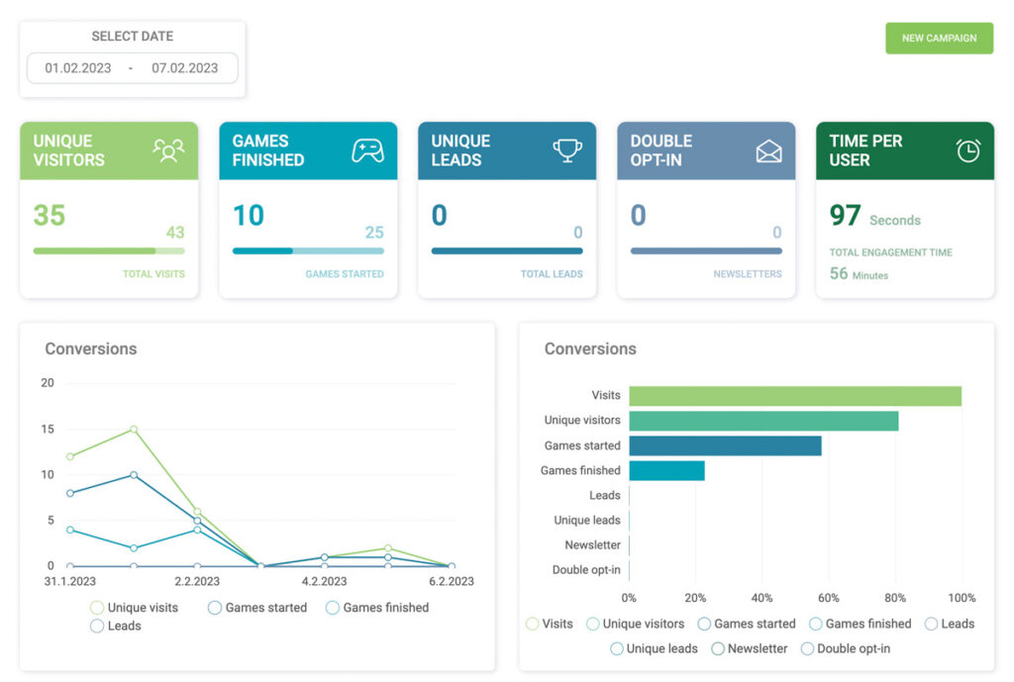Screen dimensions: 1014x682
Task: Click the 2.2.2023 axis label
Action: click(197, 581)
